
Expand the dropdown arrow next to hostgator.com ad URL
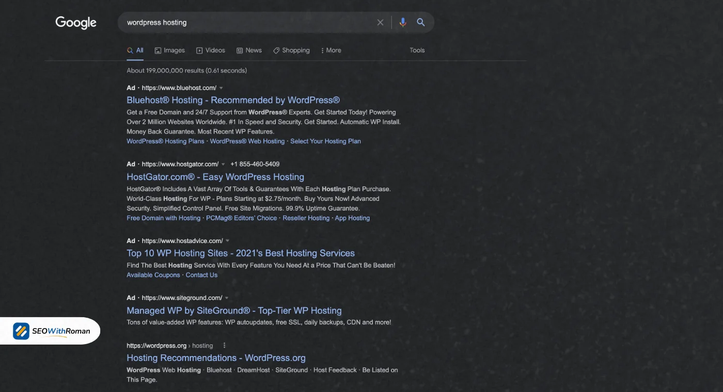tap(223, 165)
